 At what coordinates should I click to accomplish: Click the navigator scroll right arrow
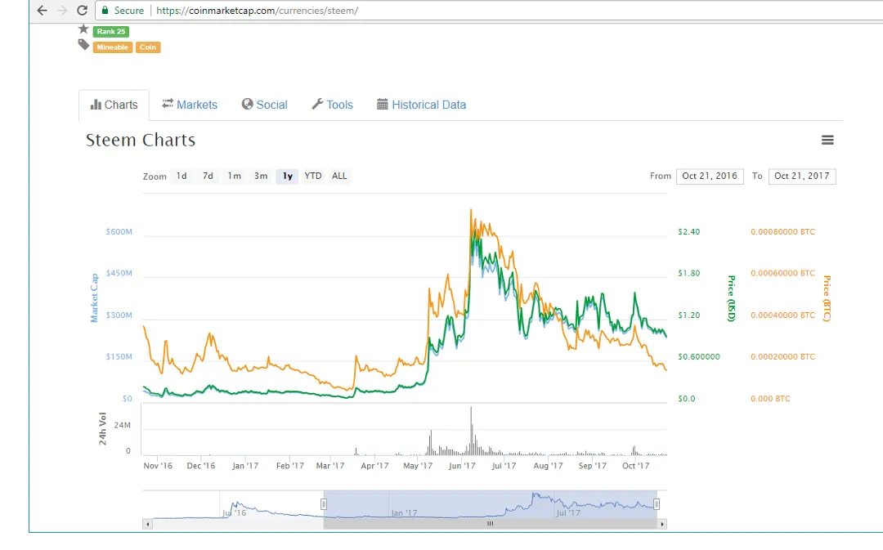pos(662,524)
